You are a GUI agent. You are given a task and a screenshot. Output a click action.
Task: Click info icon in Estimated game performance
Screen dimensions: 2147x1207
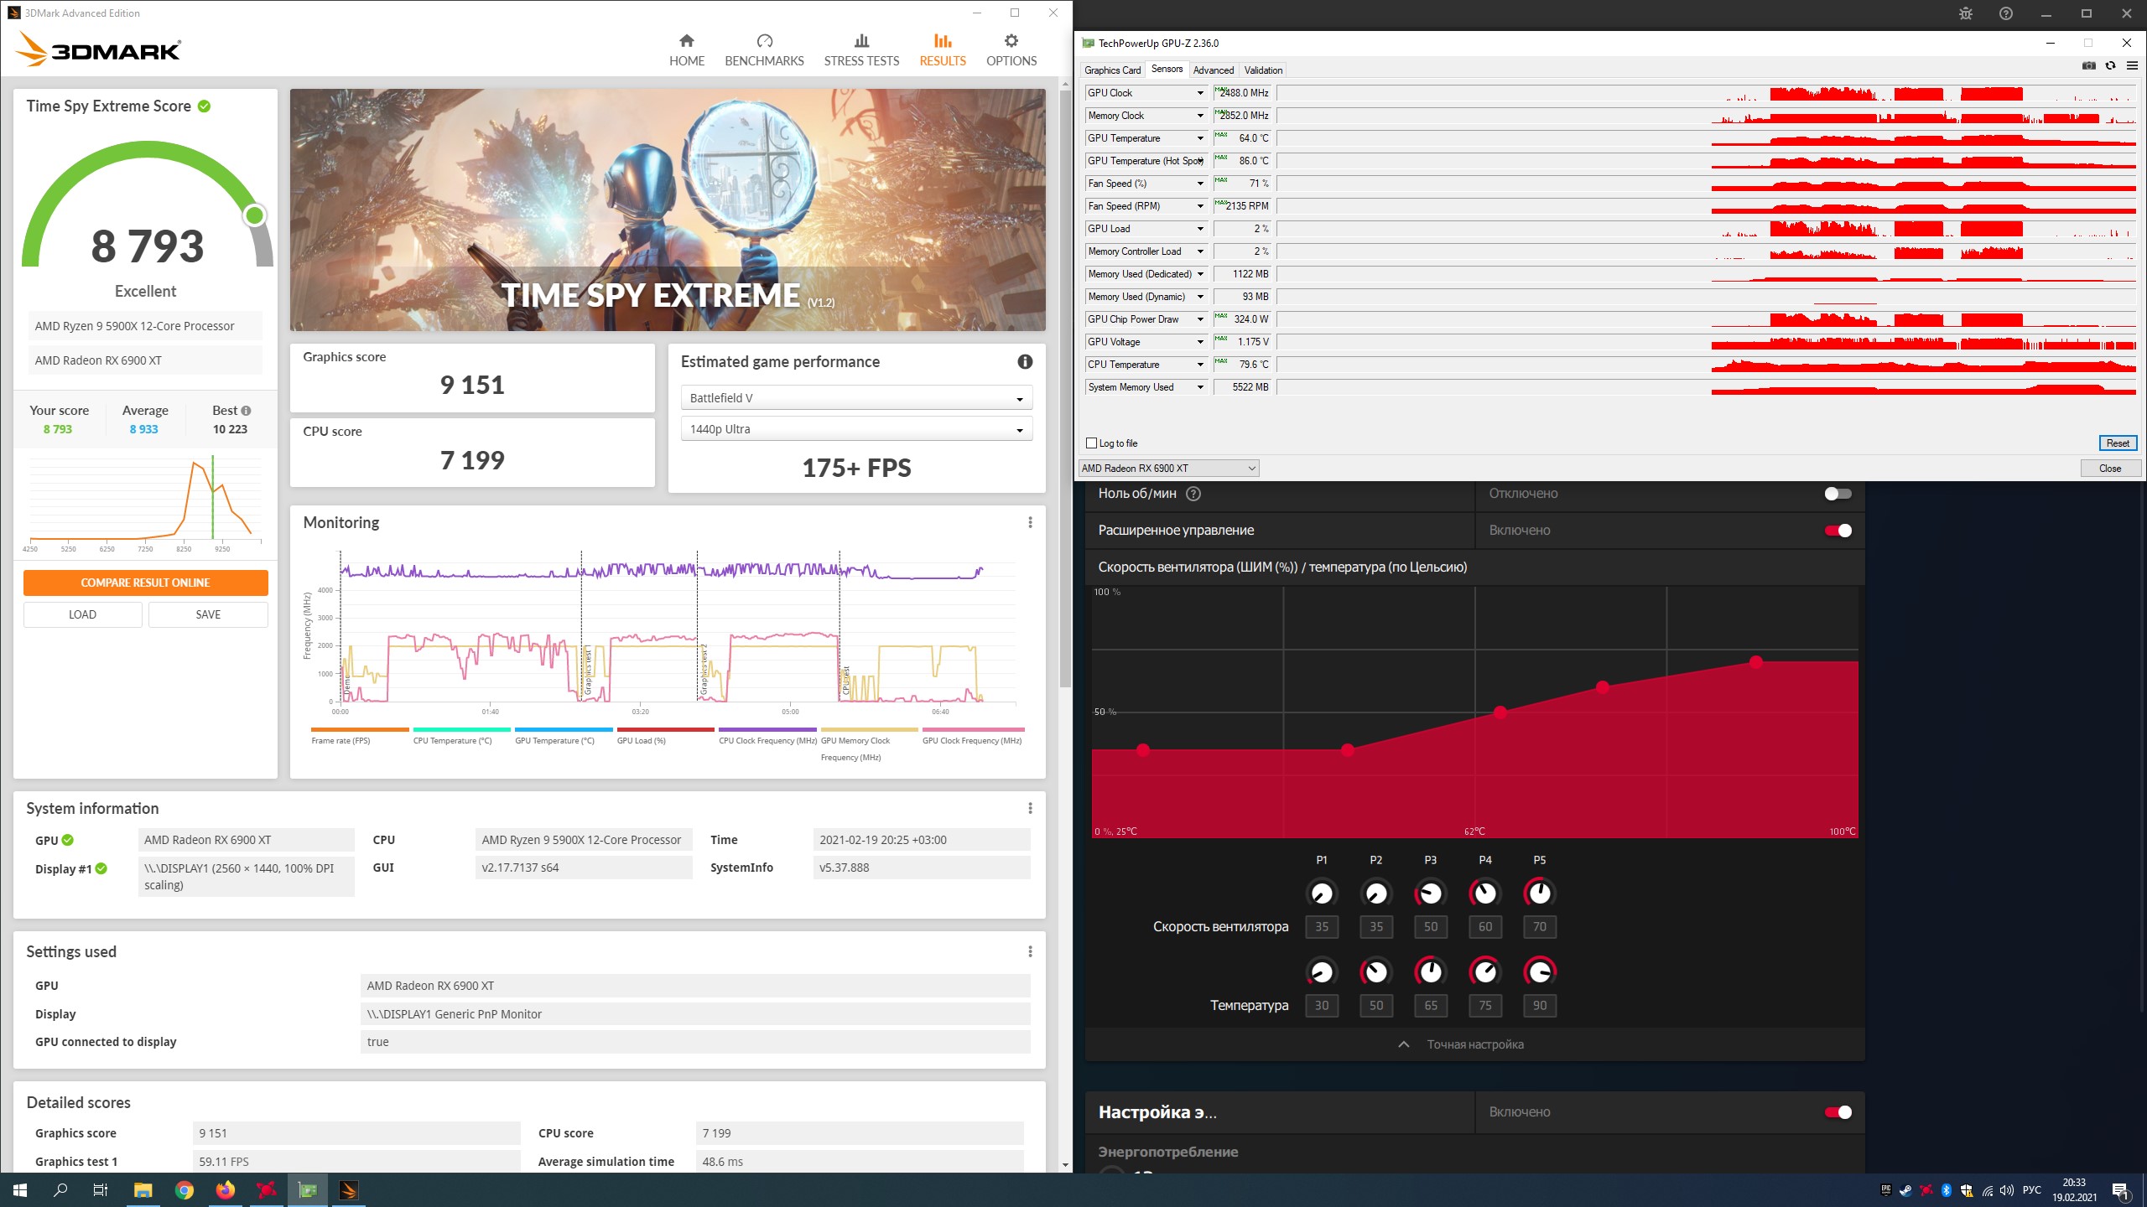point(1024,362)
